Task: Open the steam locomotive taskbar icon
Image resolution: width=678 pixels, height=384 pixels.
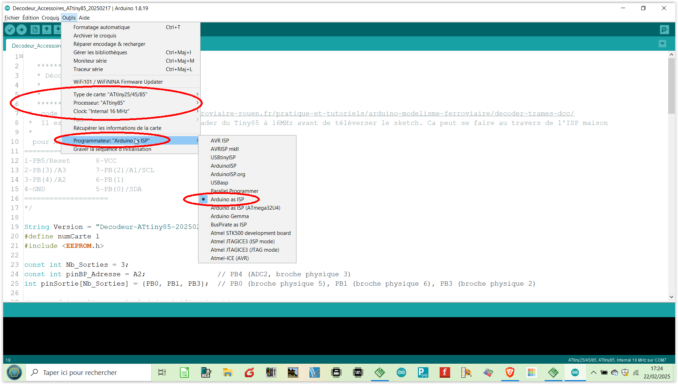Action: click(293, 372)
